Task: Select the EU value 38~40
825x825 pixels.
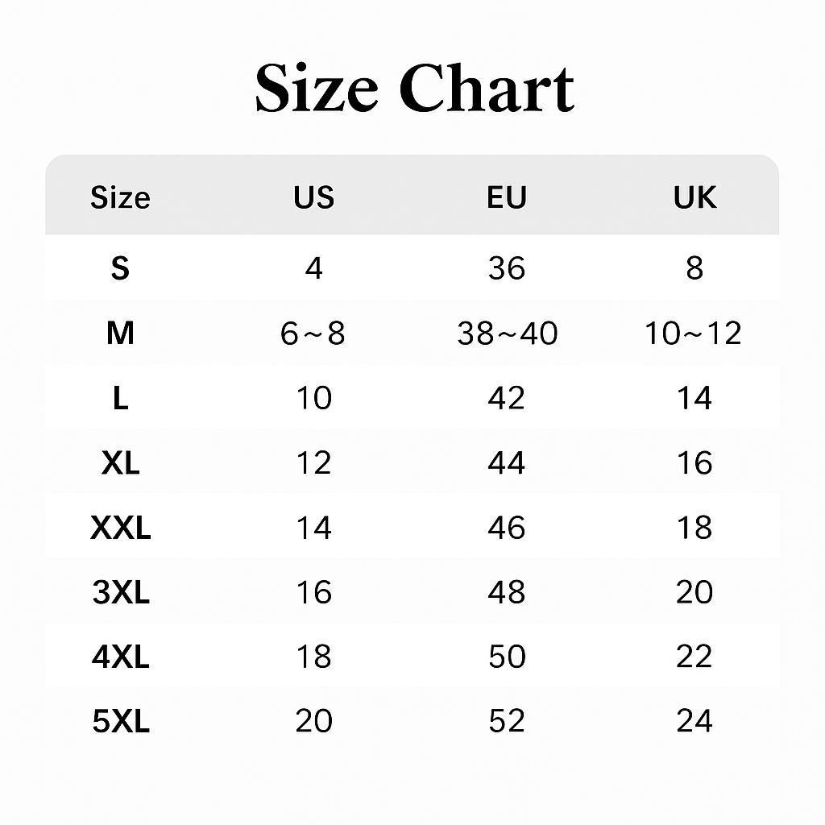Action: tap(507, 333)
